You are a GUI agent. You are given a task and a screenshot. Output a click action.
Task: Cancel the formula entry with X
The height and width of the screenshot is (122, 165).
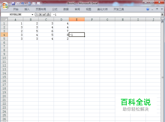coord(40,15)
